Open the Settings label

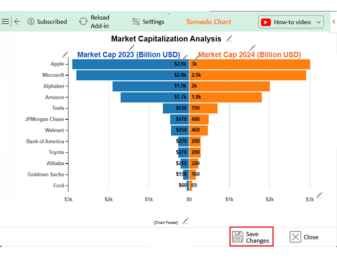pyautogui.click(x=153, y=22)
